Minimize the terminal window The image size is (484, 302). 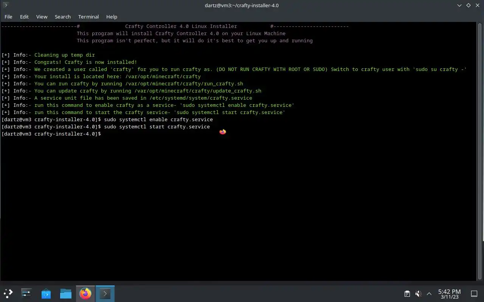(x=459, y=5)
